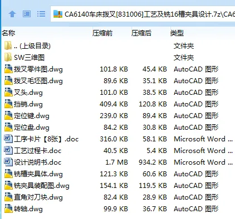235x219 pixels.
Task: Click the 文件夹 type of SW三维图
Action: pyautogui.click(x=184, y=58)
